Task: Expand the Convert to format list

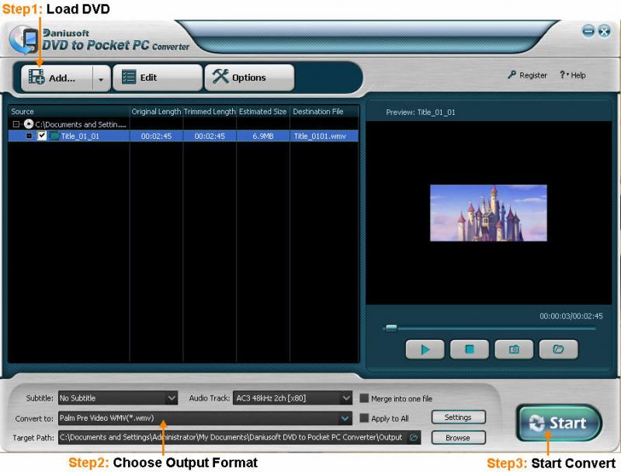Action: [345, 418]
